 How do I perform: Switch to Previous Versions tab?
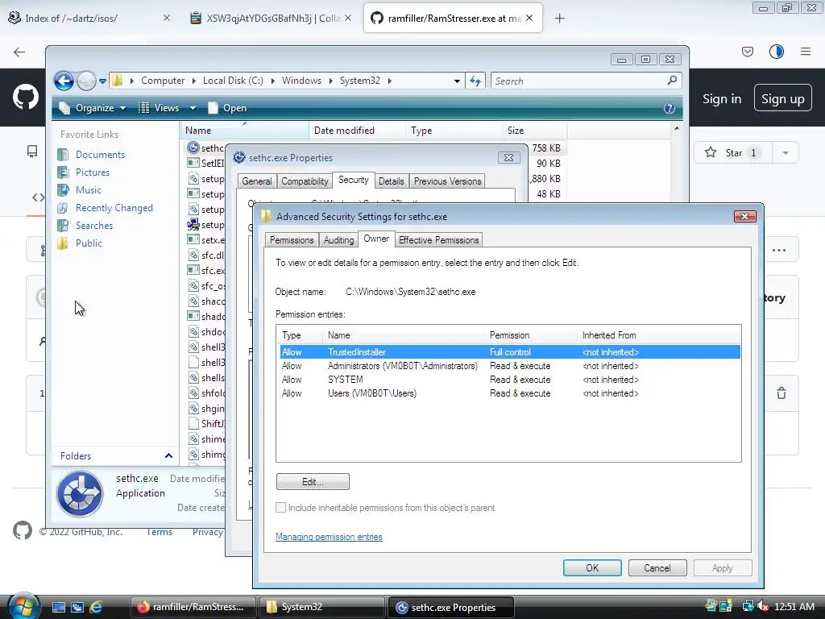447,181
